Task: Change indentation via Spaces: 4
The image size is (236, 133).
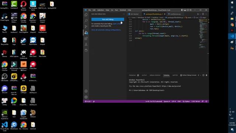Action: pyautogui.click(x=167, y=102)
